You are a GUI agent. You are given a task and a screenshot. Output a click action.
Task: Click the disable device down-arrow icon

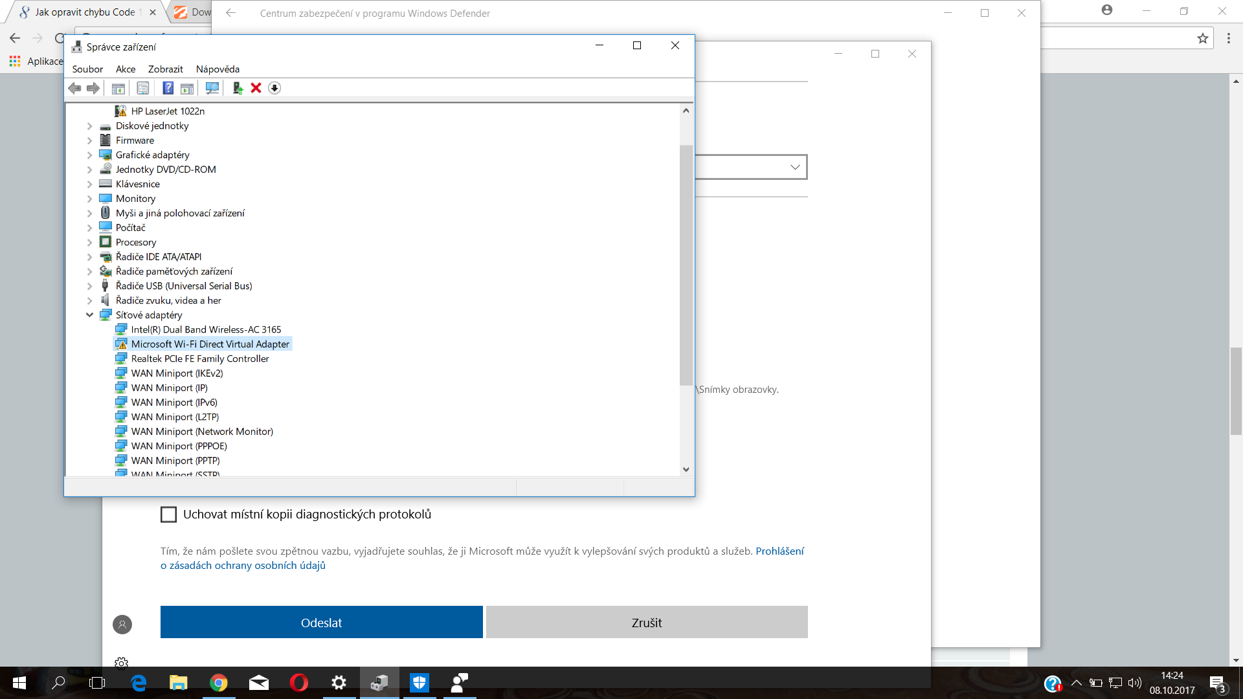click(274, 88)
